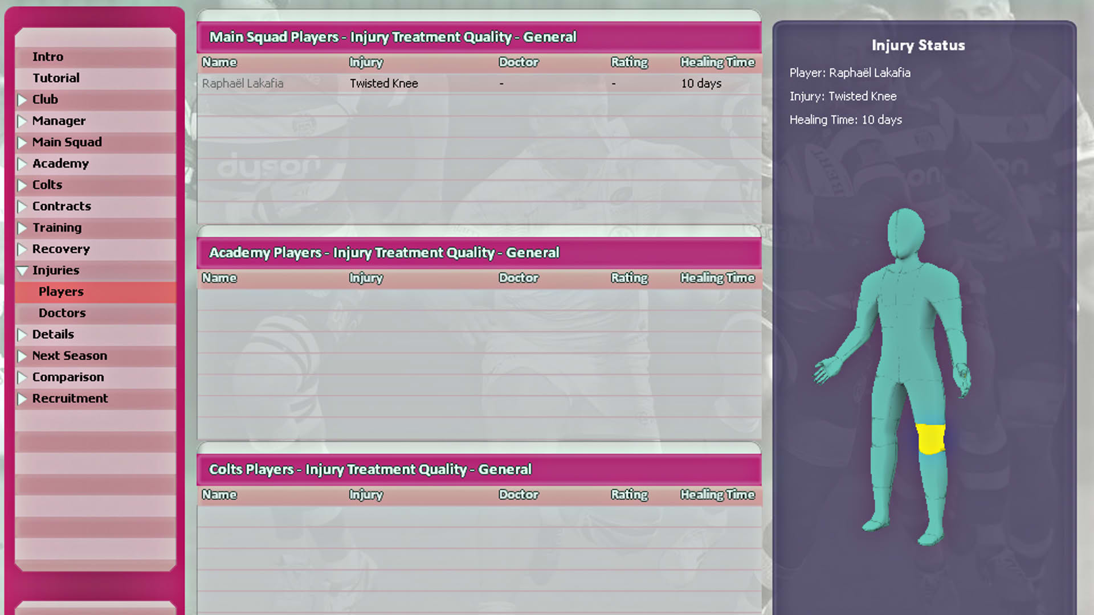1094x615 pixels.
Task: Expand the Contracts section arrow
Action: pyautogui.click(x=22, y=207)
